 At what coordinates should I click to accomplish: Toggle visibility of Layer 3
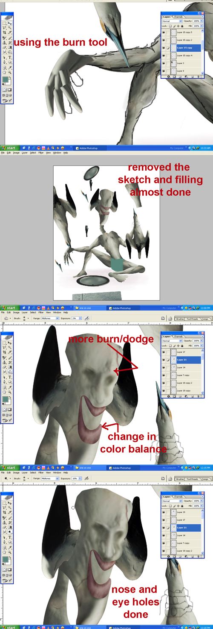point(164,63)
